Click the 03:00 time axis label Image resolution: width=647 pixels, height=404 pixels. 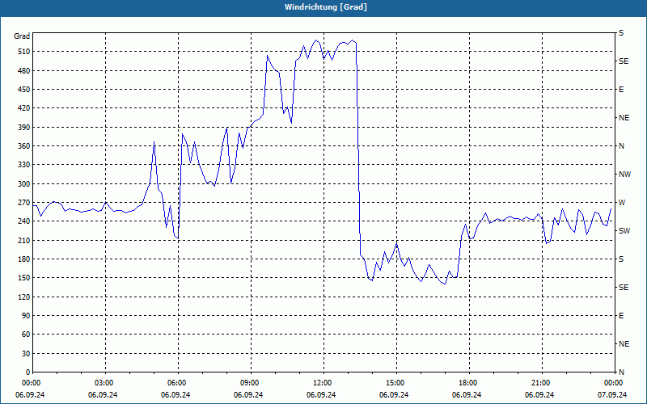(x=105, y=383)
